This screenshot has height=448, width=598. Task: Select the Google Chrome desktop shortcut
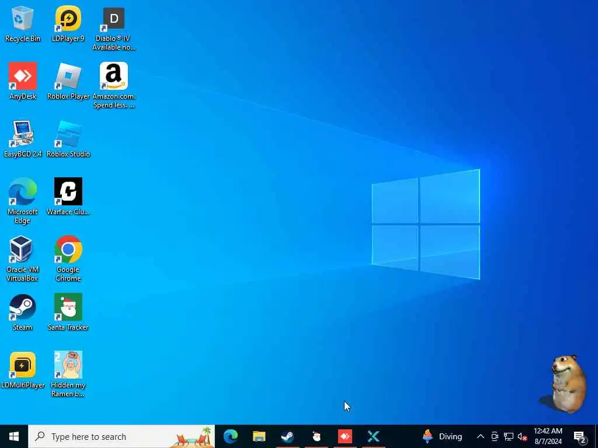coord(68,258)
